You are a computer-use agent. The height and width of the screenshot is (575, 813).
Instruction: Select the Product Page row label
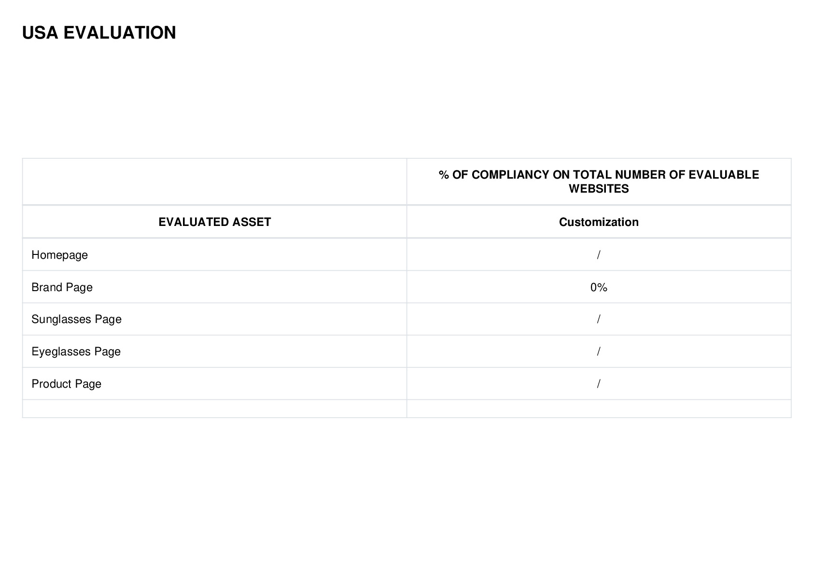[66, 384]
